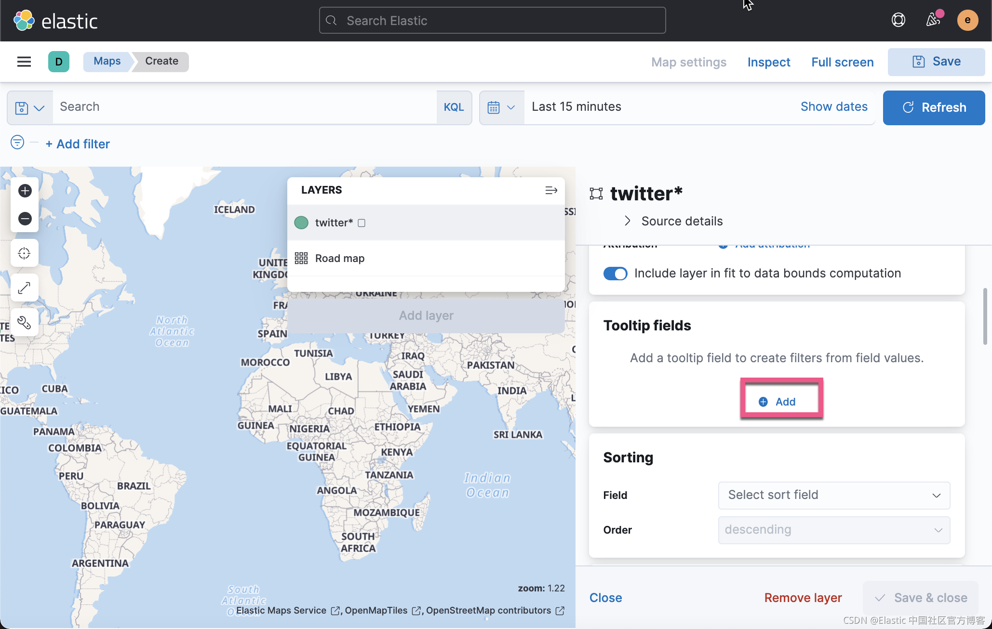This screenshot has height=629, width=992.
Task: Click the Create breadcrumb
Action: [x=161, y=61]
